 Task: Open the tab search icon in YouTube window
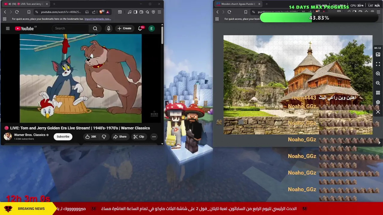click(x=120, y=12)
